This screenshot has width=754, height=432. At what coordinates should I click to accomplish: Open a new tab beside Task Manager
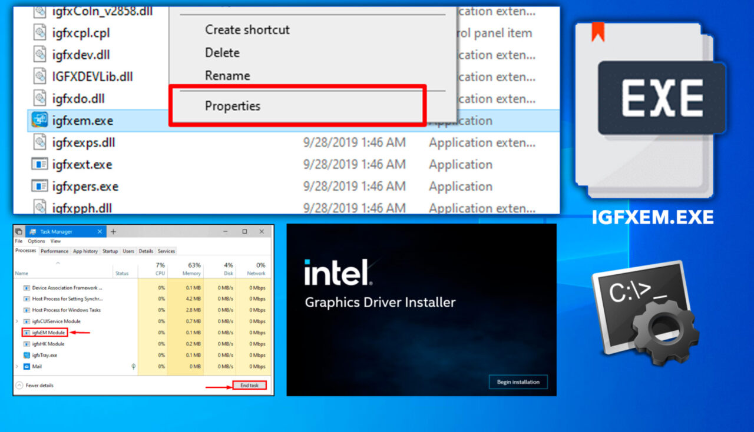[x=114, y=232]
